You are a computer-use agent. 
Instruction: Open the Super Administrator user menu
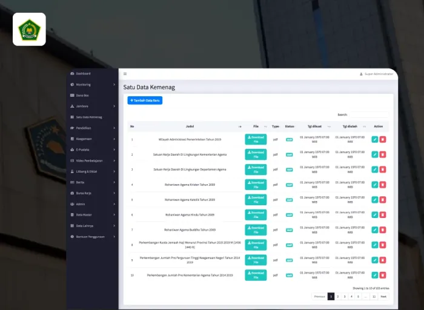[376, 74]
